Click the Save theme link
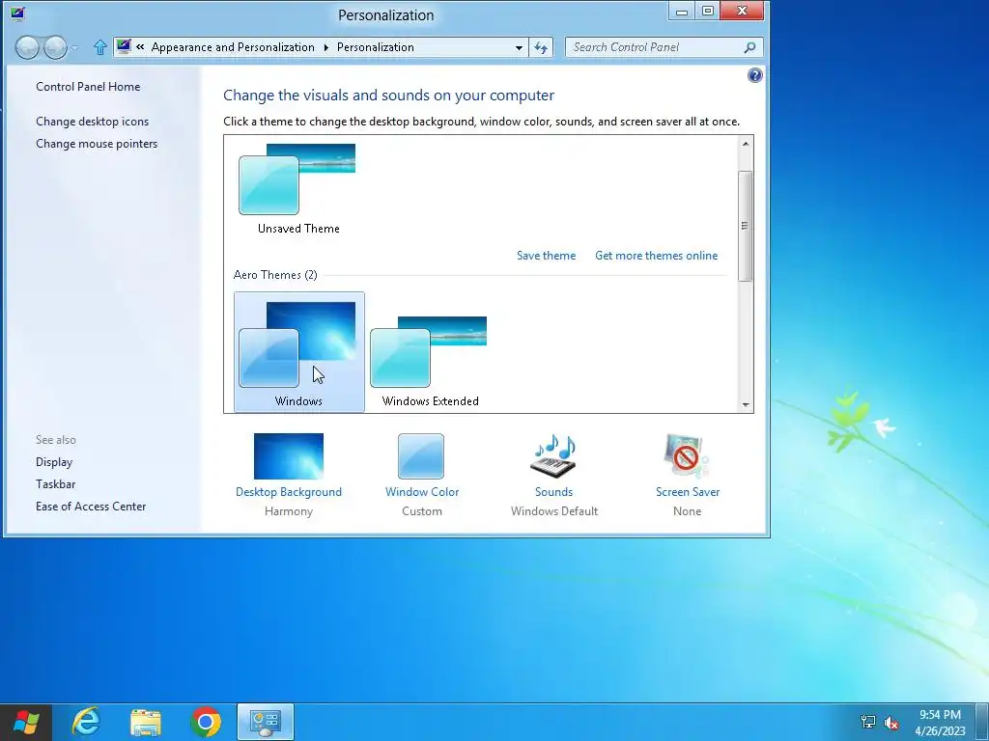Image resolution: width=989 pixels, height=741 pixels. pos(547,255)
